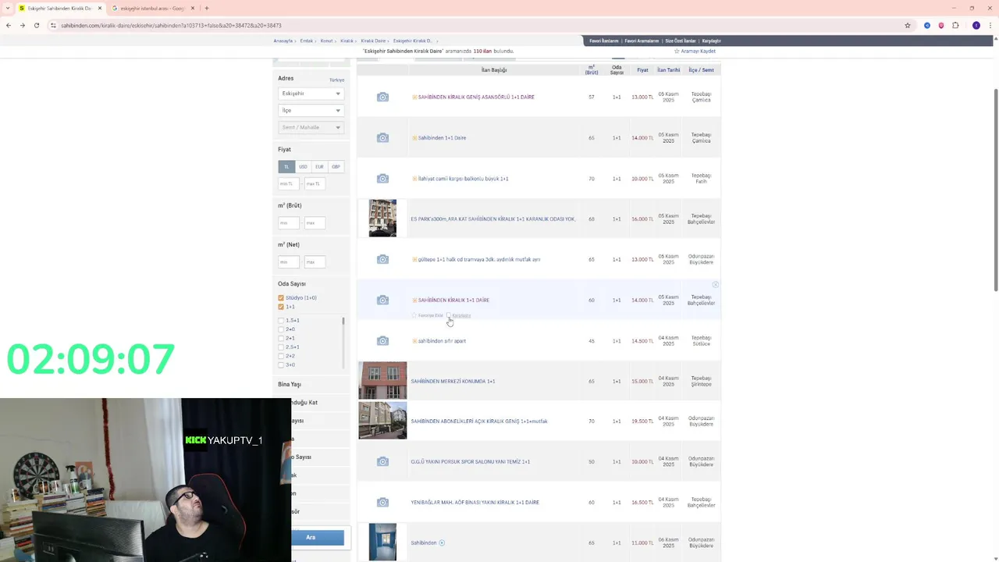Click camera placeholder of O.G.Ü YAKINI listing
This screenshot has width=999, height=562.
point(382,461)
